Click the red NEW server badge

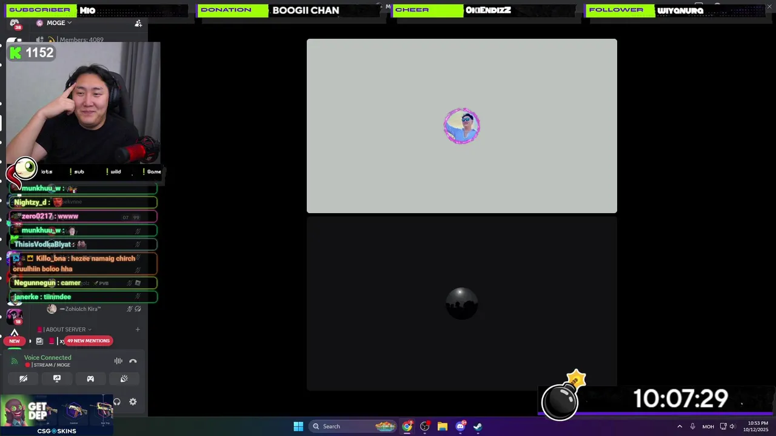(x=15, y=341)
